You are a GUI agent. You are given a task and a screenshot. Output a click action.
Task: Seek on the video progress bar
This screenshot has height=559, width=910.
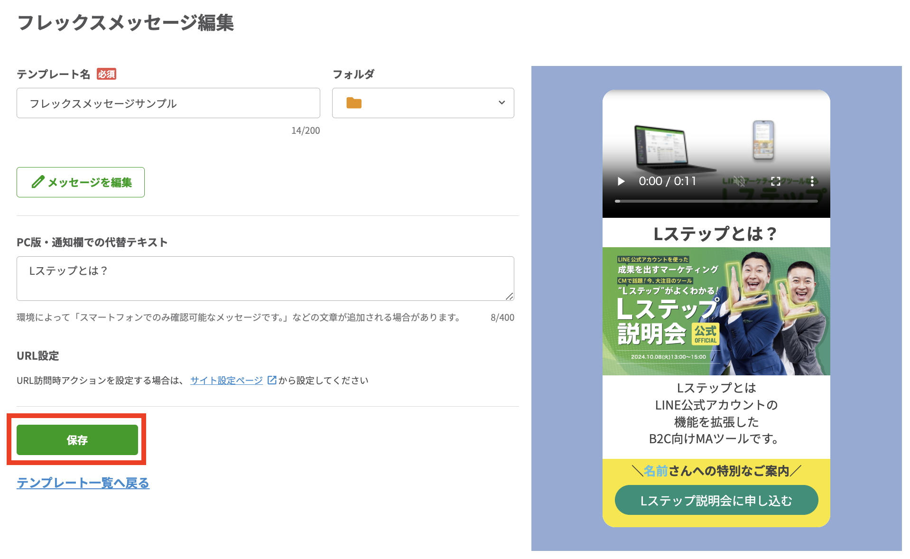(716, 201)
